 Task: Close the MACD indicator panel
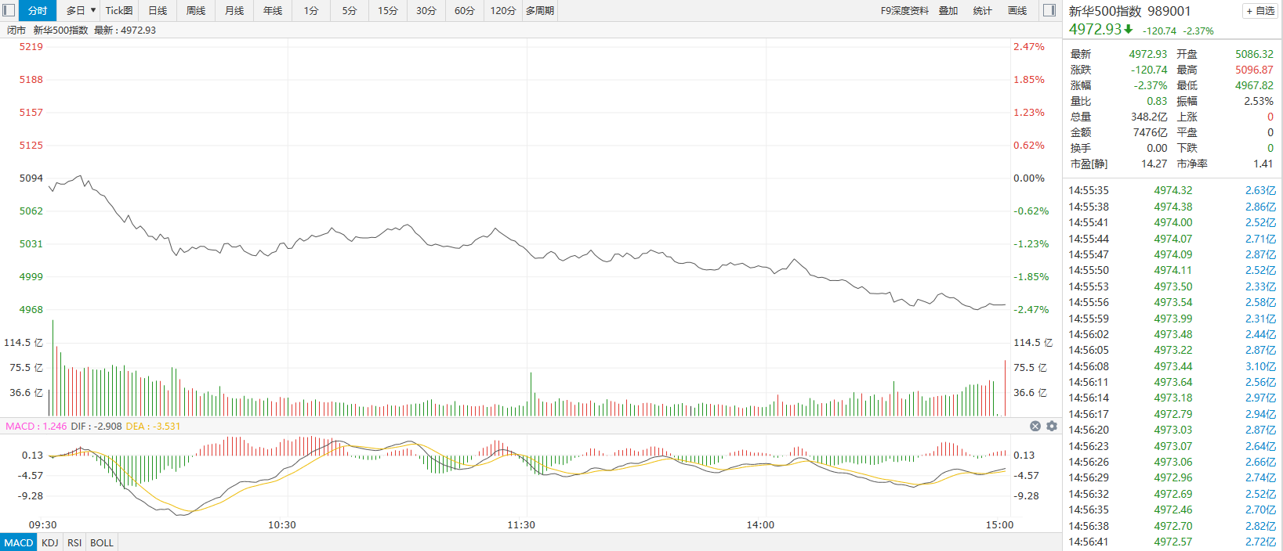click(1035, 426)
